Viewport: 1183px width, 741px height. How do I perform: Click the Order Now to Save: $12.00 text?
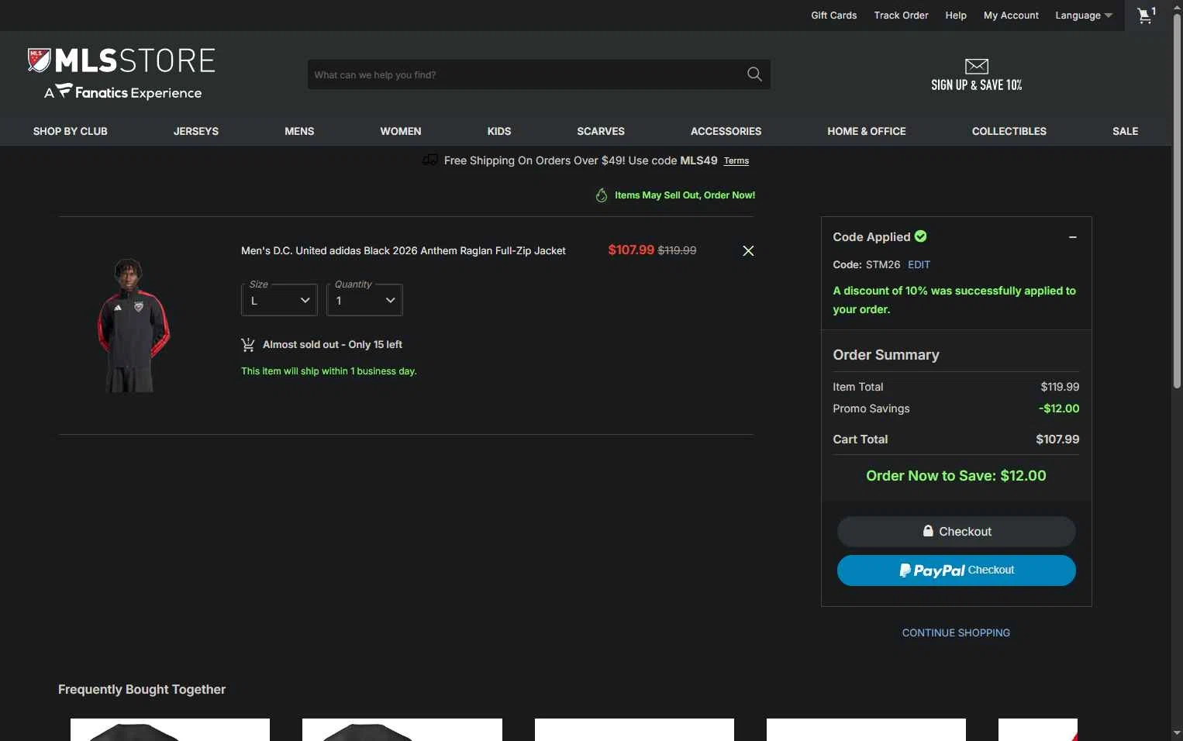956,476
